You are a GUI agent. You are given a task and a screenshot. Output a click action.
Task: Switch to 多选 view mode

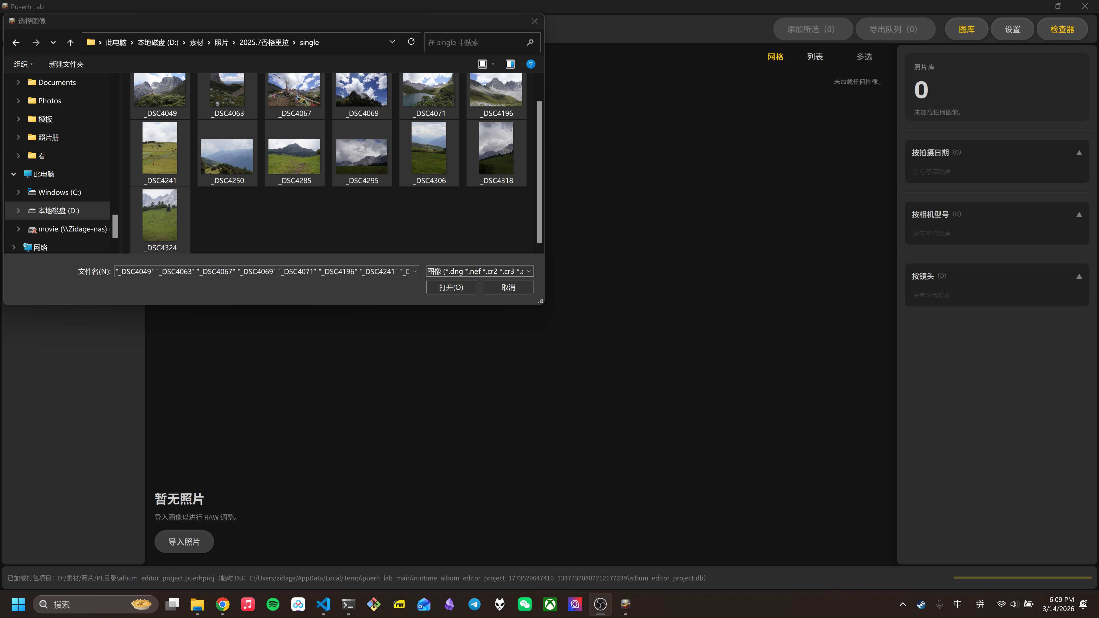(864, 57)
